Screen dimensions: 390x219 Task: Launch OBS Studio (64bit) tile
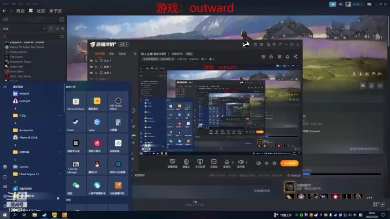click(118, 102)
